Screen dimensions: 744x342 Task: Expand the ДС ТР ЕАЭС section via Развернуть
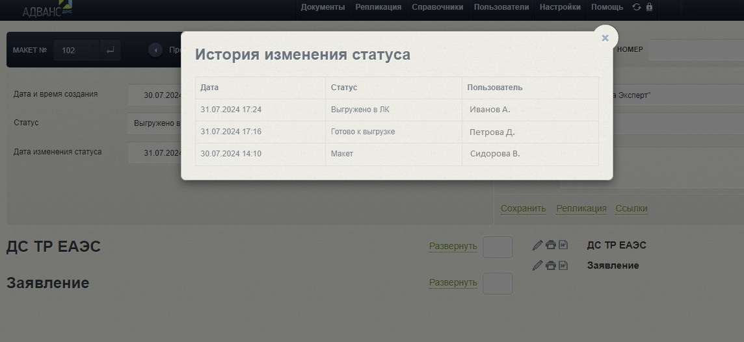click(453, 247)
